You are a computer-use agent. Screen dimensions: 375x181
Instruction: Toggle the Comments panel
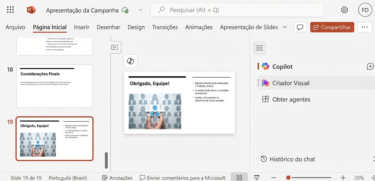coord(300,27)
